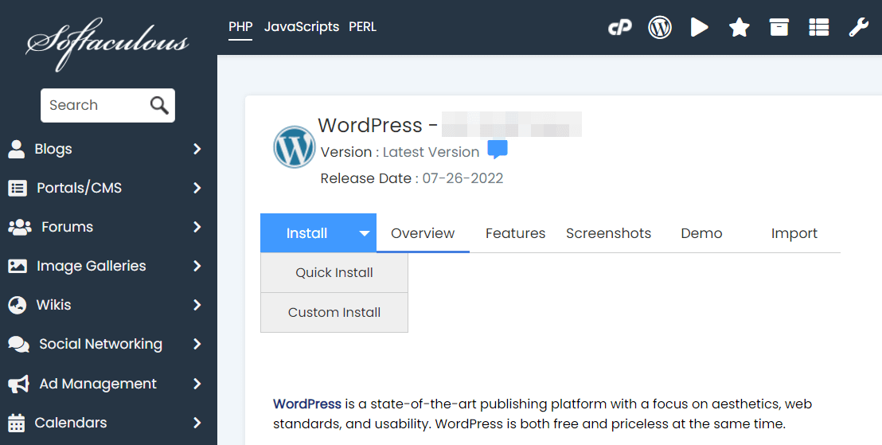
Task: Open the cPanel icon in top bar
Action: pyautogui.click(x=619, y=28)
